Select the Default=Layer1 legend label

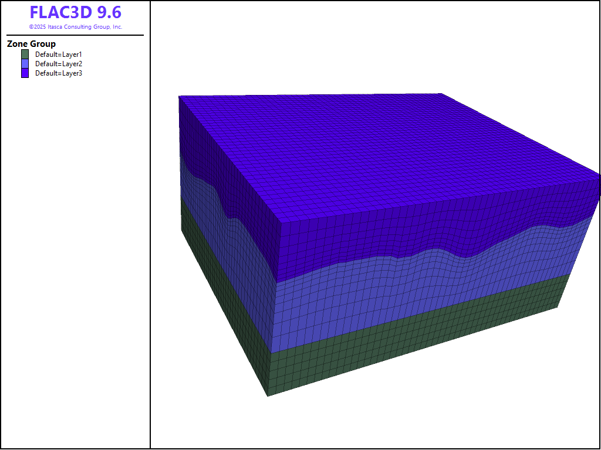click(x=58, y=54)
